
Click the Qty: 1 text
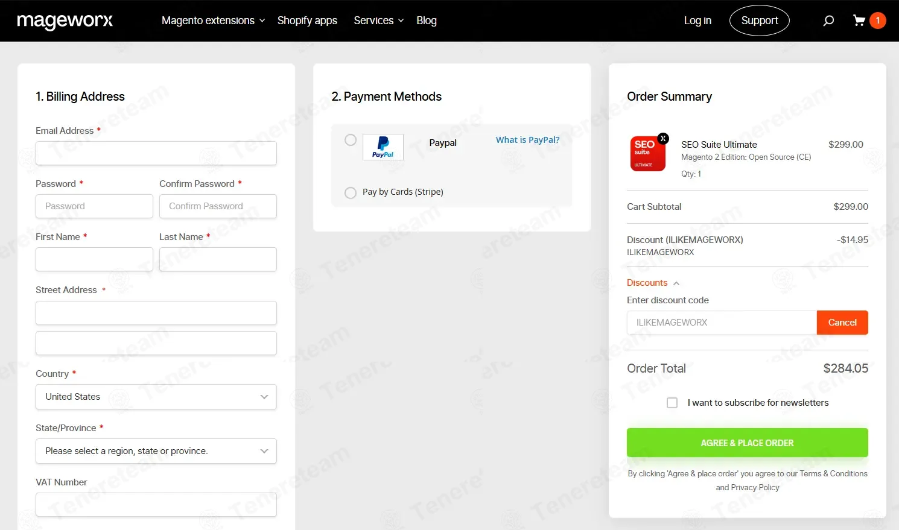pos(691,174)
